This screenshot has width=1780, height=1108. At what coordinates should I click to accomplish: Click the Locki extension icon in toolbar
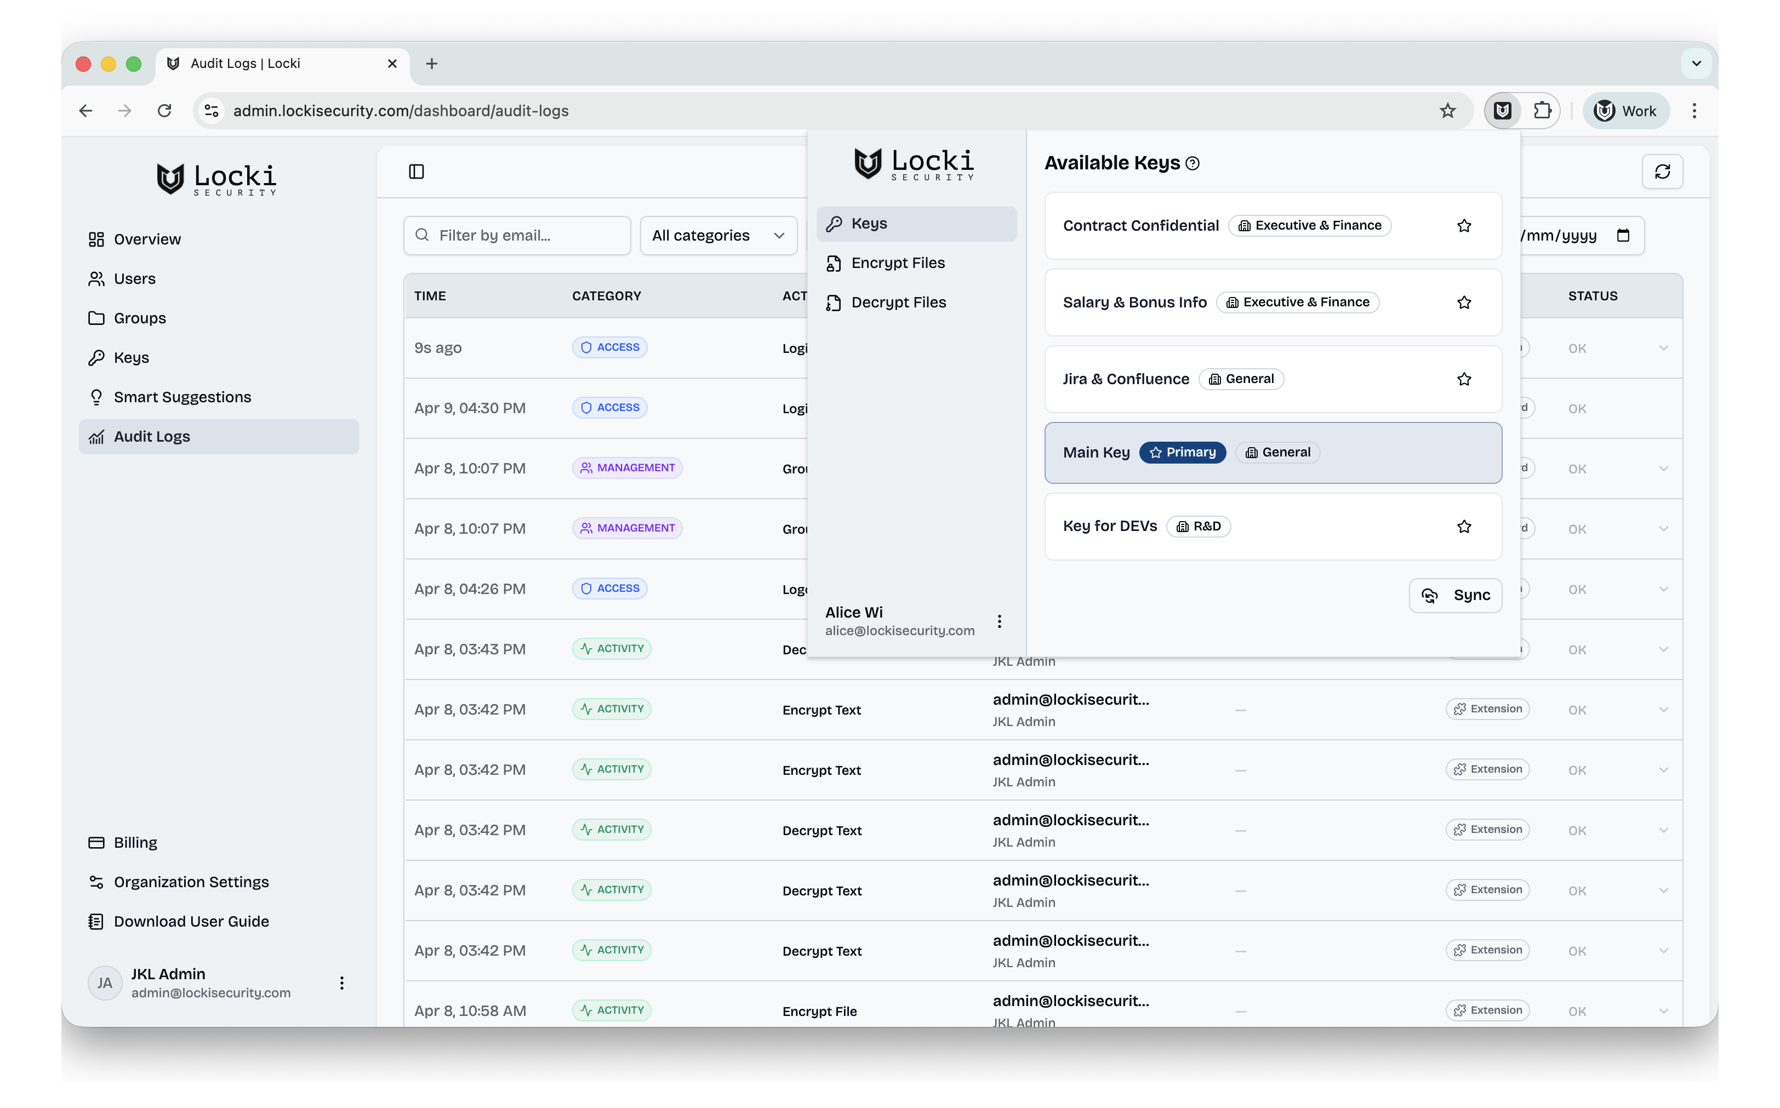[1502, 111]
